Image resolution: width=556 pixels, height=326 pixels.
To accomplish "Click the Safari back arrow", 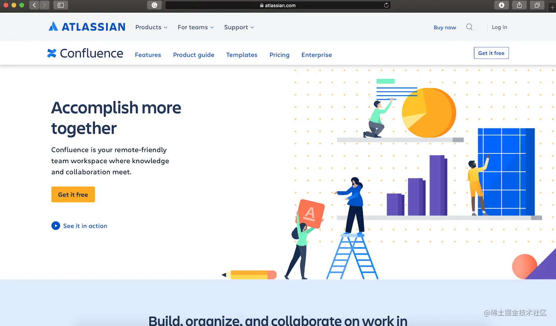I will 34,5.
